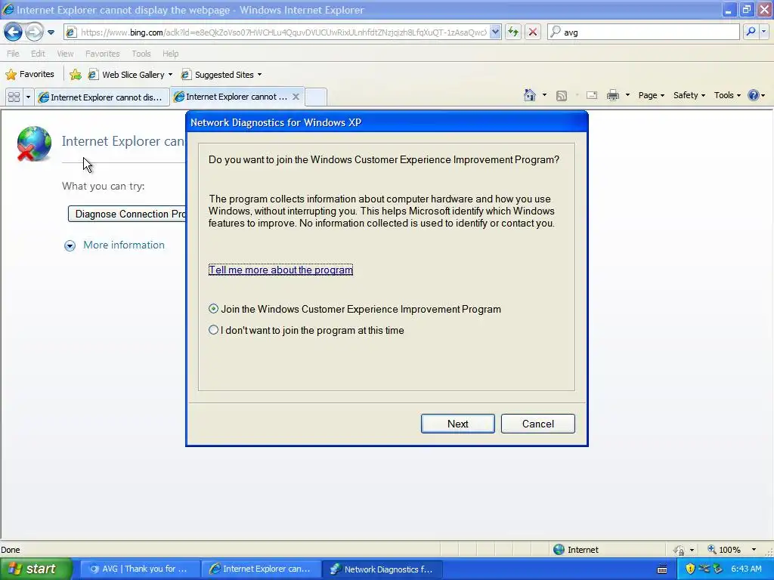Screen dimensions: 774x580
Task: Click the Add to Favorites Bar icon
Action: (76, 75)
